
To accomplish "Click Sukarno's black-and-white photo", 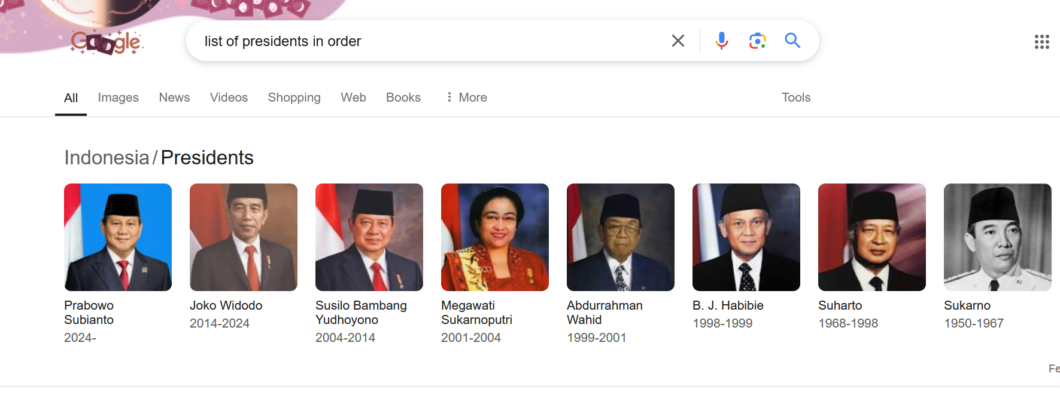I will tap(997, 237).
